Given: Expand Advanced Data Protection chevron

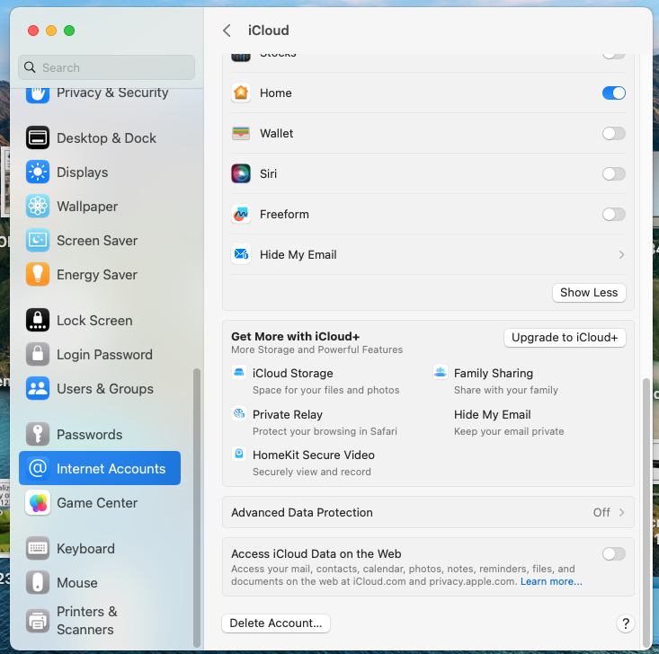Looking at the screenshot, I should pyautogui.click(x=621, y=512).
